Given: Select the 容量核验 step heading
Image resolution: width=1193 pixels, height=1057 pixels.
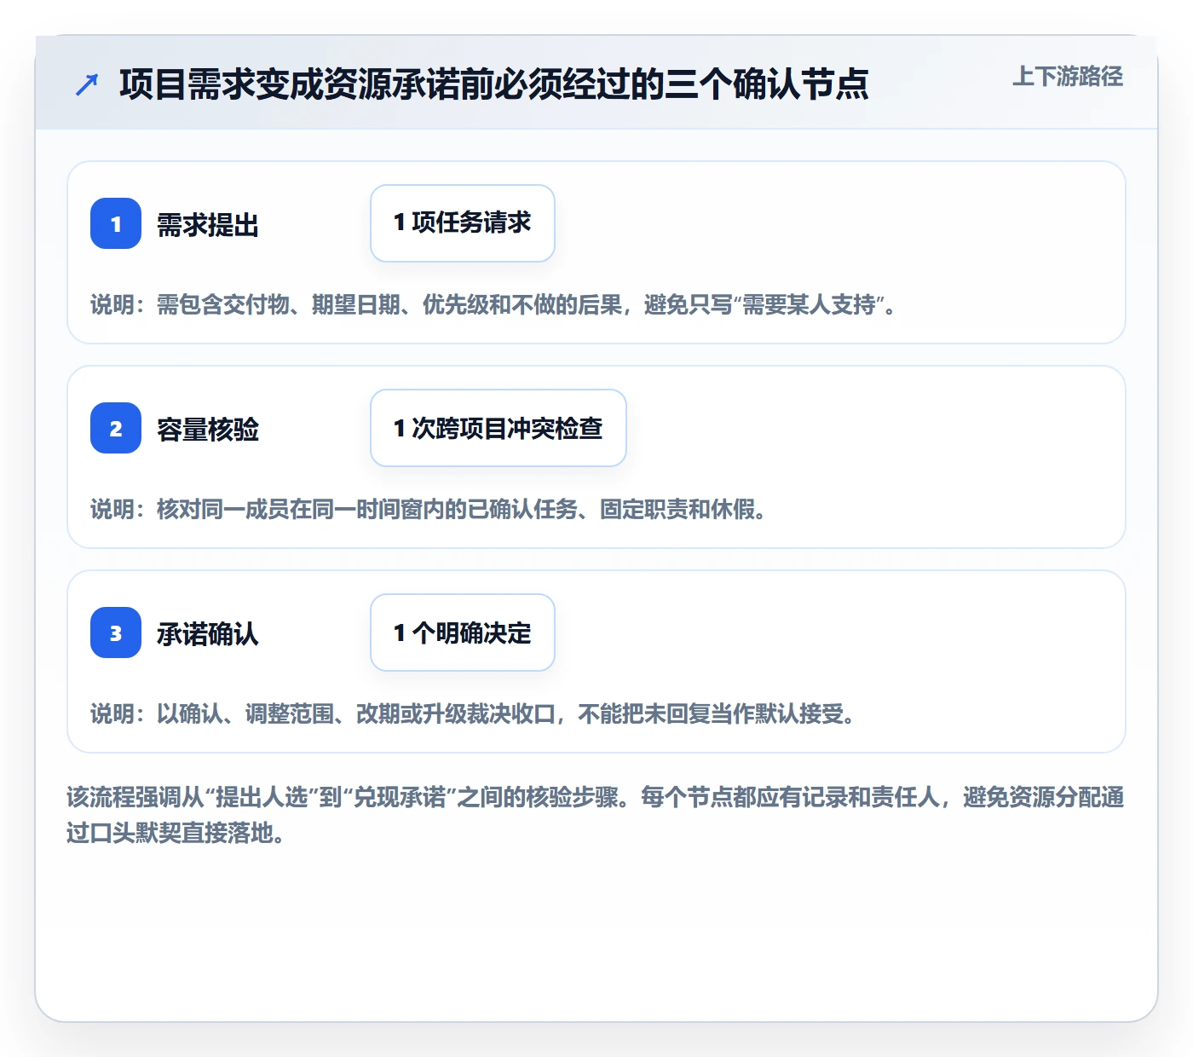Looking at the screenshot, I should click(208, 429).
